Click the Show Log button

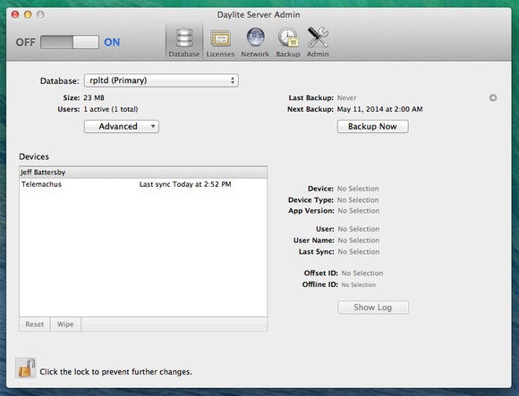click(373, 308)
